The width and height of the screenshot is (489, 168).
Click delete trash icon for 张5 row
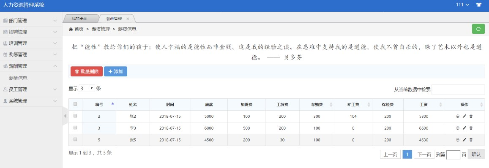pos(471,140)
